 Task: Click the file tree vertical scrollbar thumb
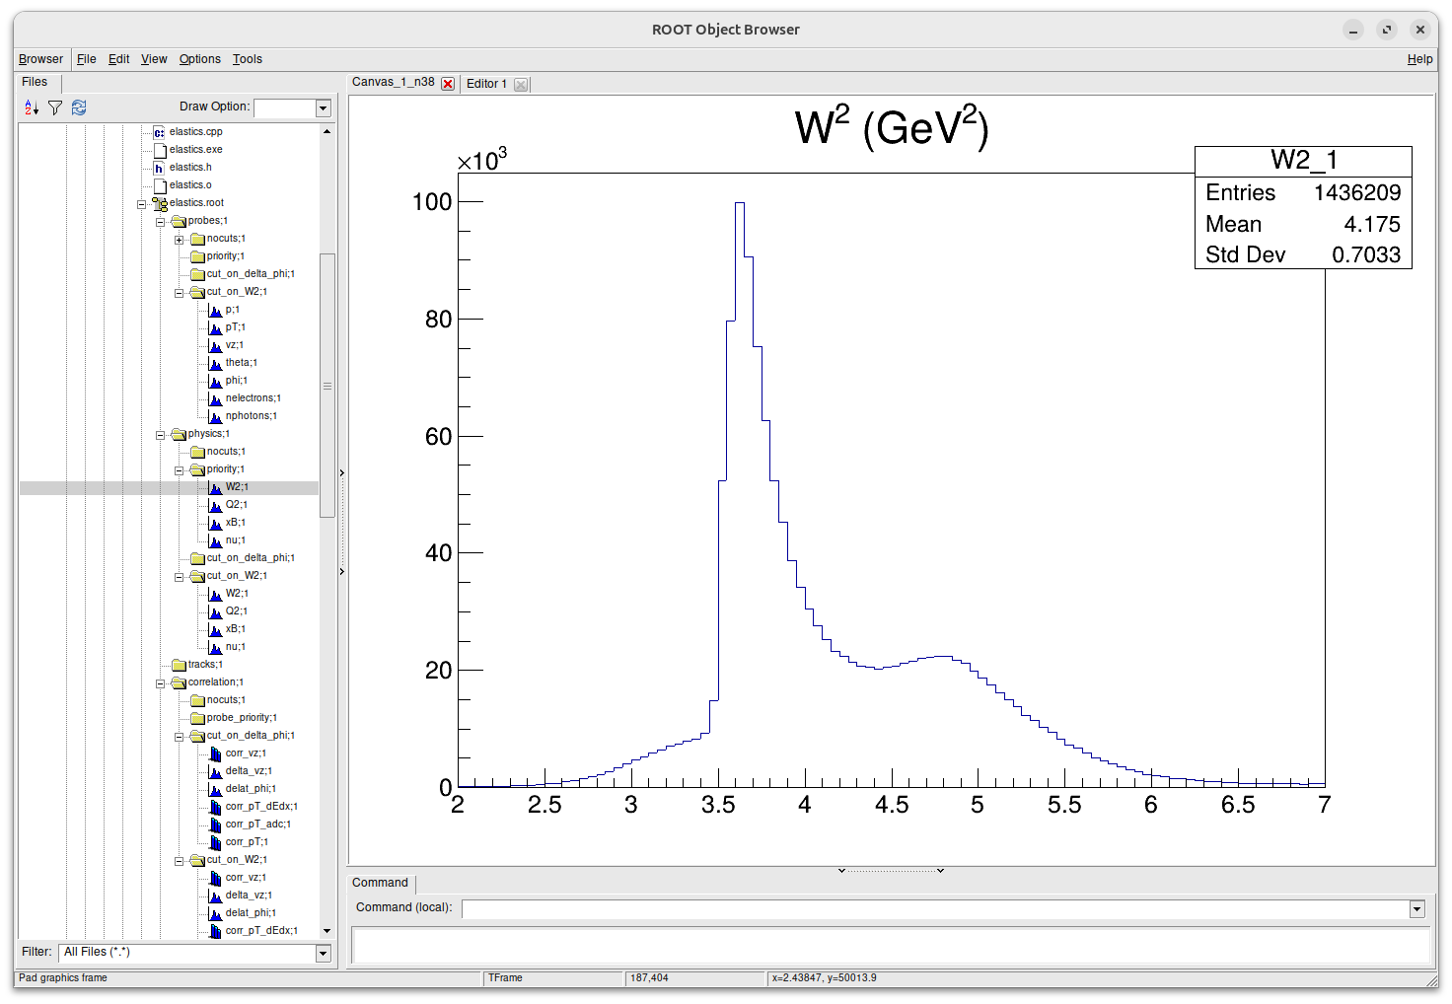click(x=327, y=386)
